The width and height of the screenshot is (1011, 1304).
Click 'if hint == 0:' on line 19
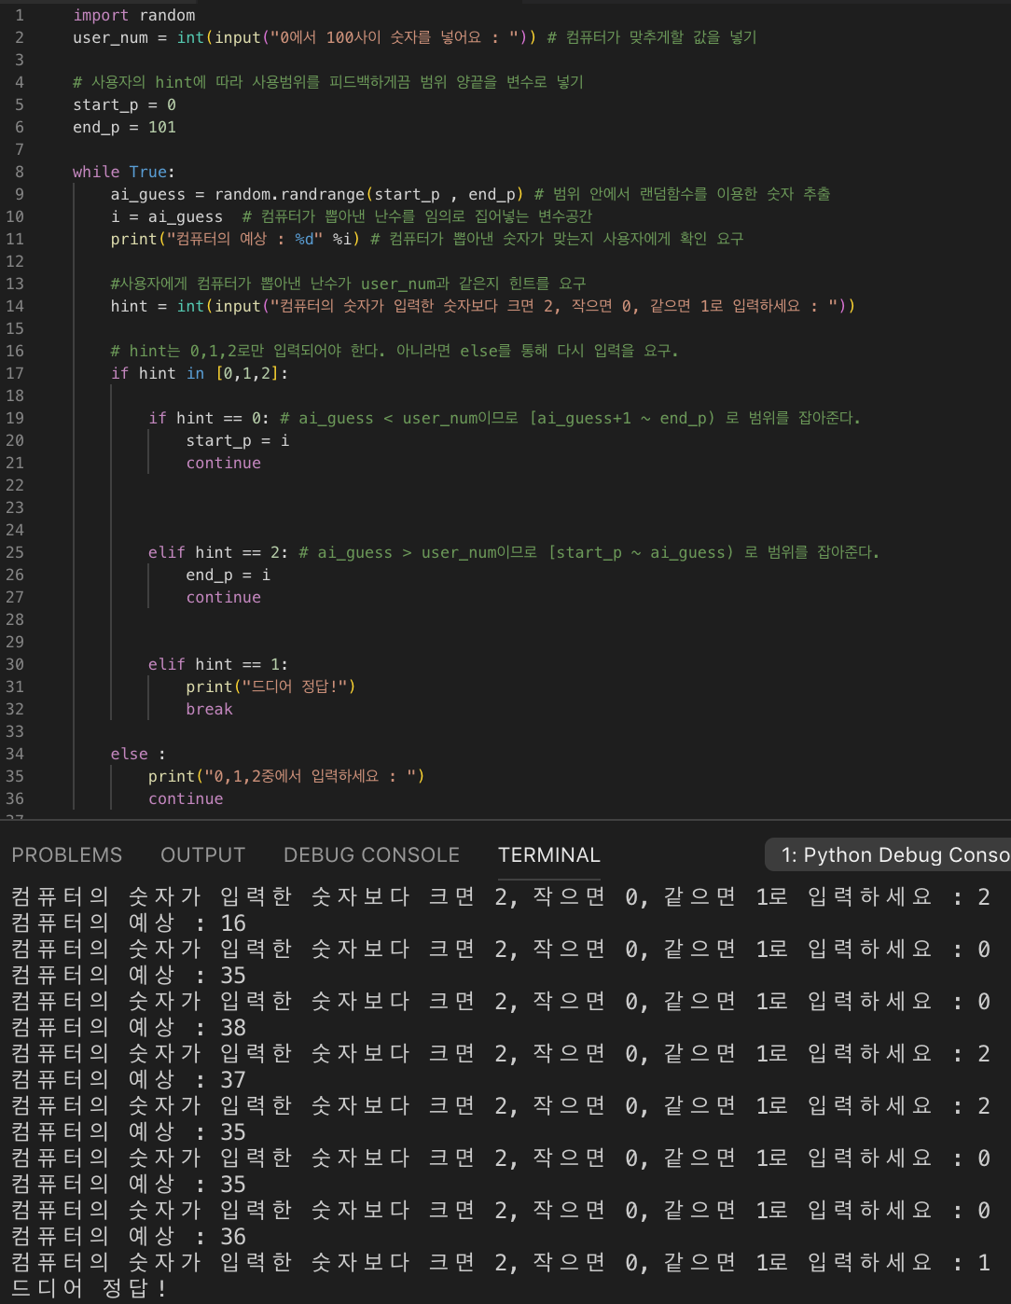pos(210,418)
